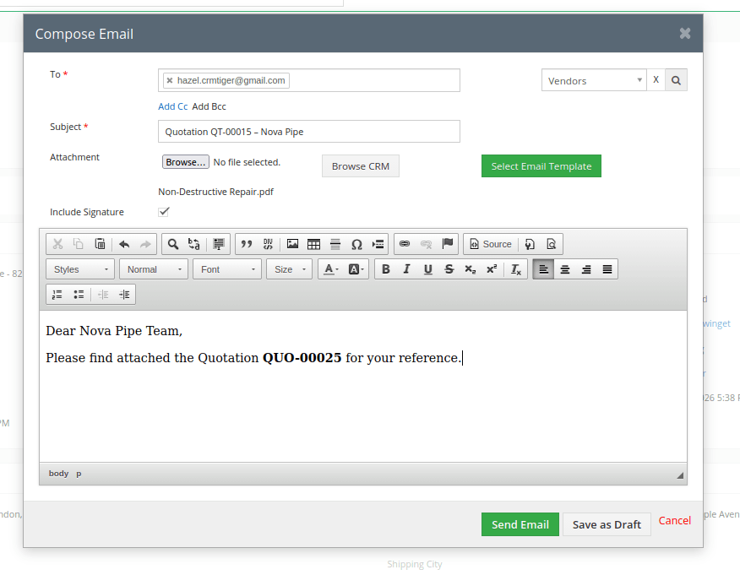The width and height of the screenshot is (740, 575).
Task: Align text right
Action: click(x=586, y=269)
